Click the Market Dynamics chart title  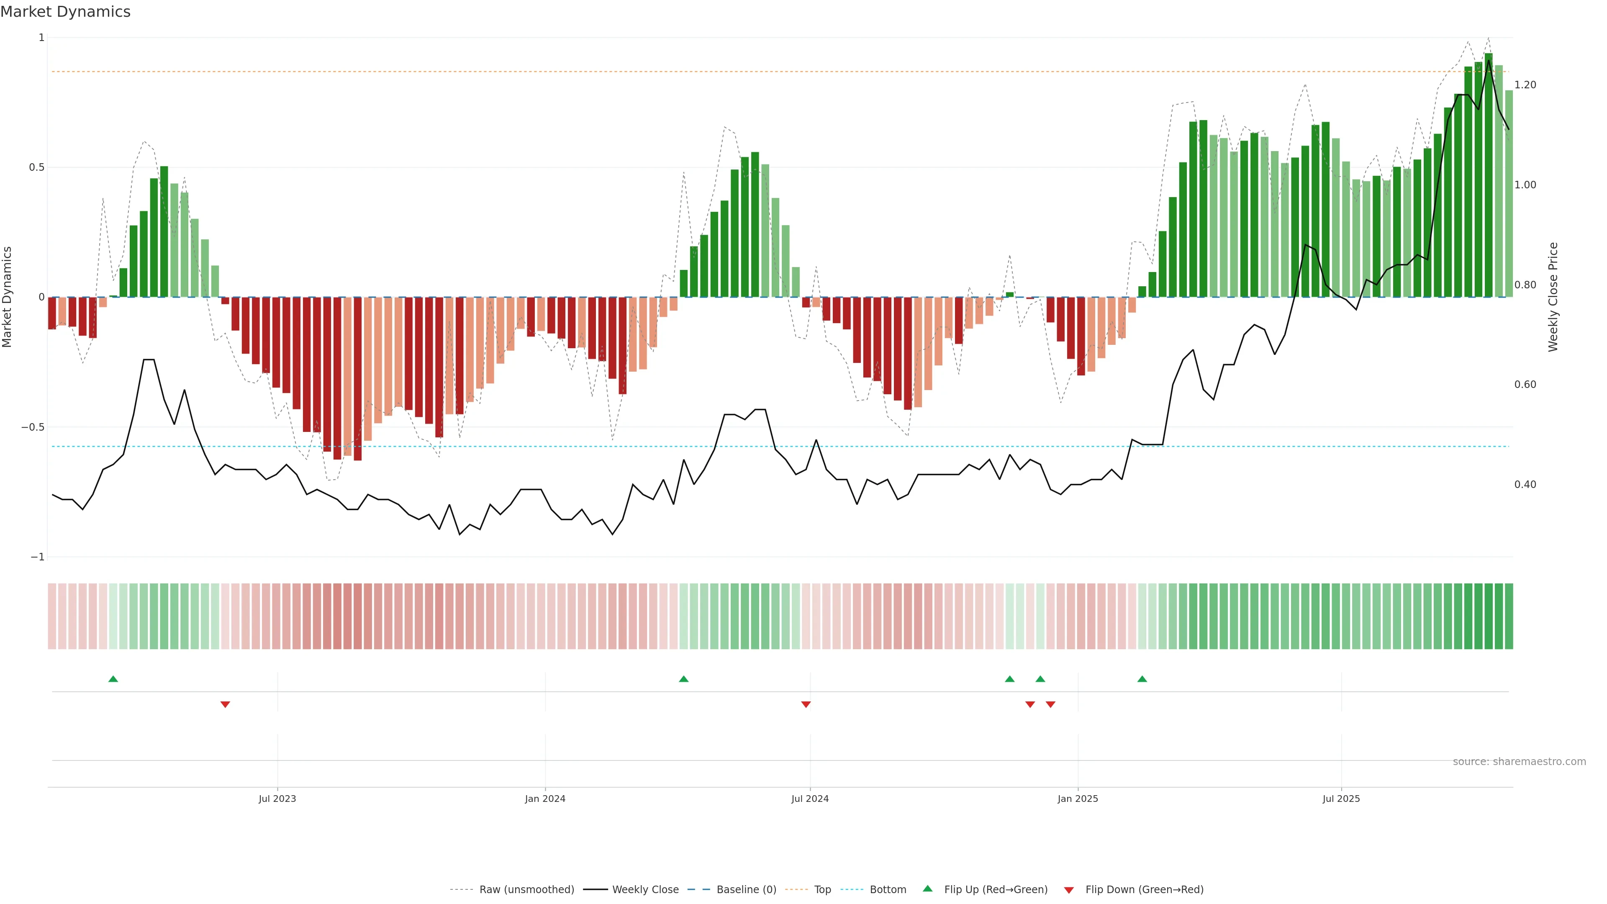(66, 12)
